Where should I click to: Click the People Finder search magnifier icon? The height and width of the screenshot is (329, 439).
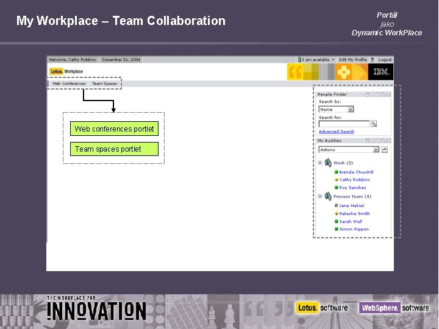(x=374, y=124)
